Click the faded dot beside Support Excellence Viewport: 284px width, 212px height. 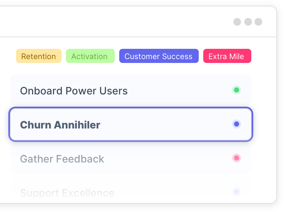pyautogui.click(x=237, y=192)
